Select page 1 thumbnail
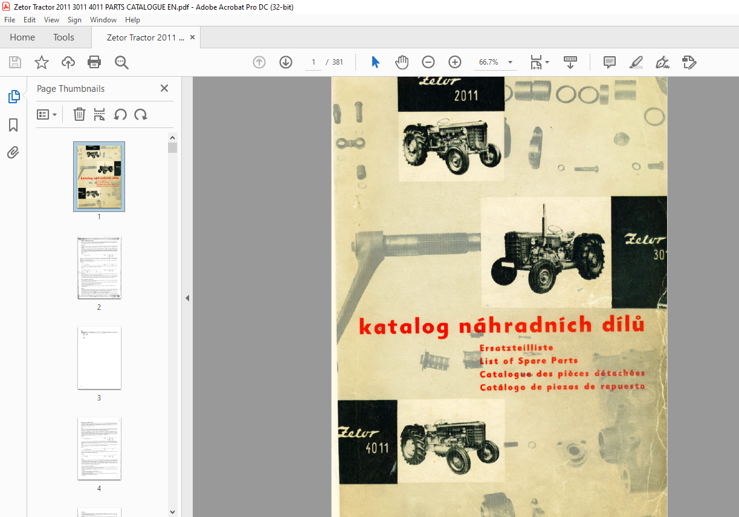Viewport: 739px width, 517px height. coord(99,176)
